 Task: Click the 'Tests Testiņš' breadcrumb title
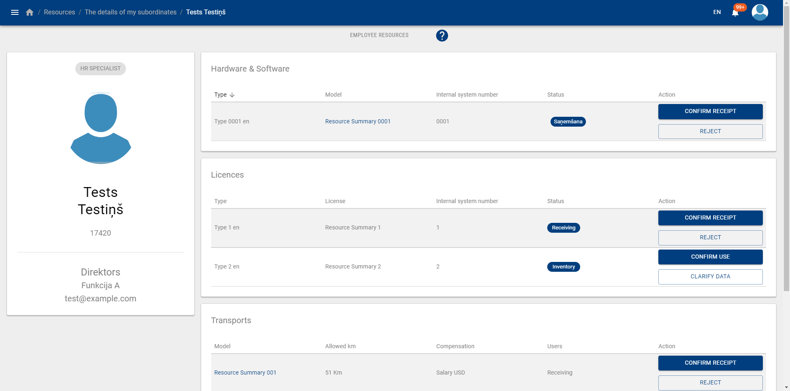pyautogui.click(x=206, y=12)
